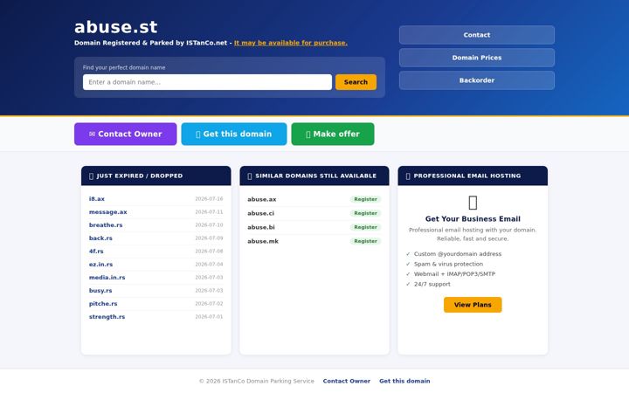
Task: Click the large email icon above Get Your Business Email
Action: tap(473, 203)
